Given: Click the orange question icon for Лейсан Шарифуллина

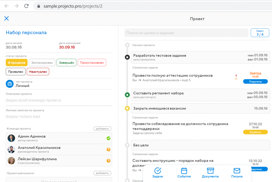Looking at the screenshot, I should tap(108, 161).
